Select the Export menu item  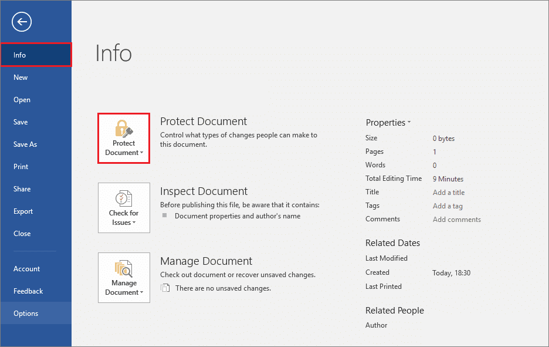pyautogui.click(x=22, y=211)
